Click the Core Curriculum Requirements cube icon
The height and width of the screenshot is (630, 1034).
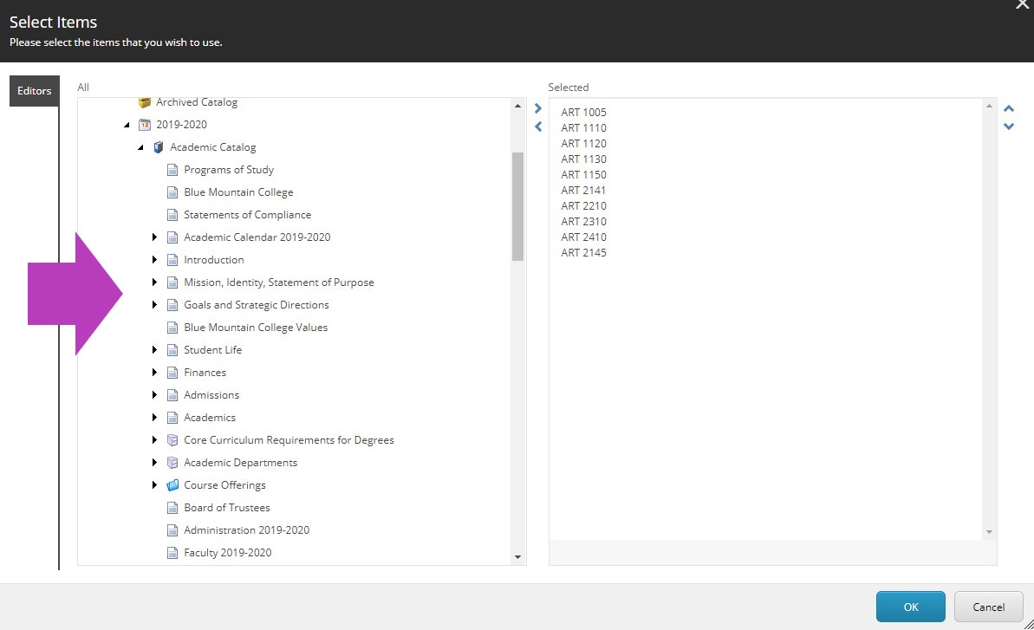click(x=172, y=440)
